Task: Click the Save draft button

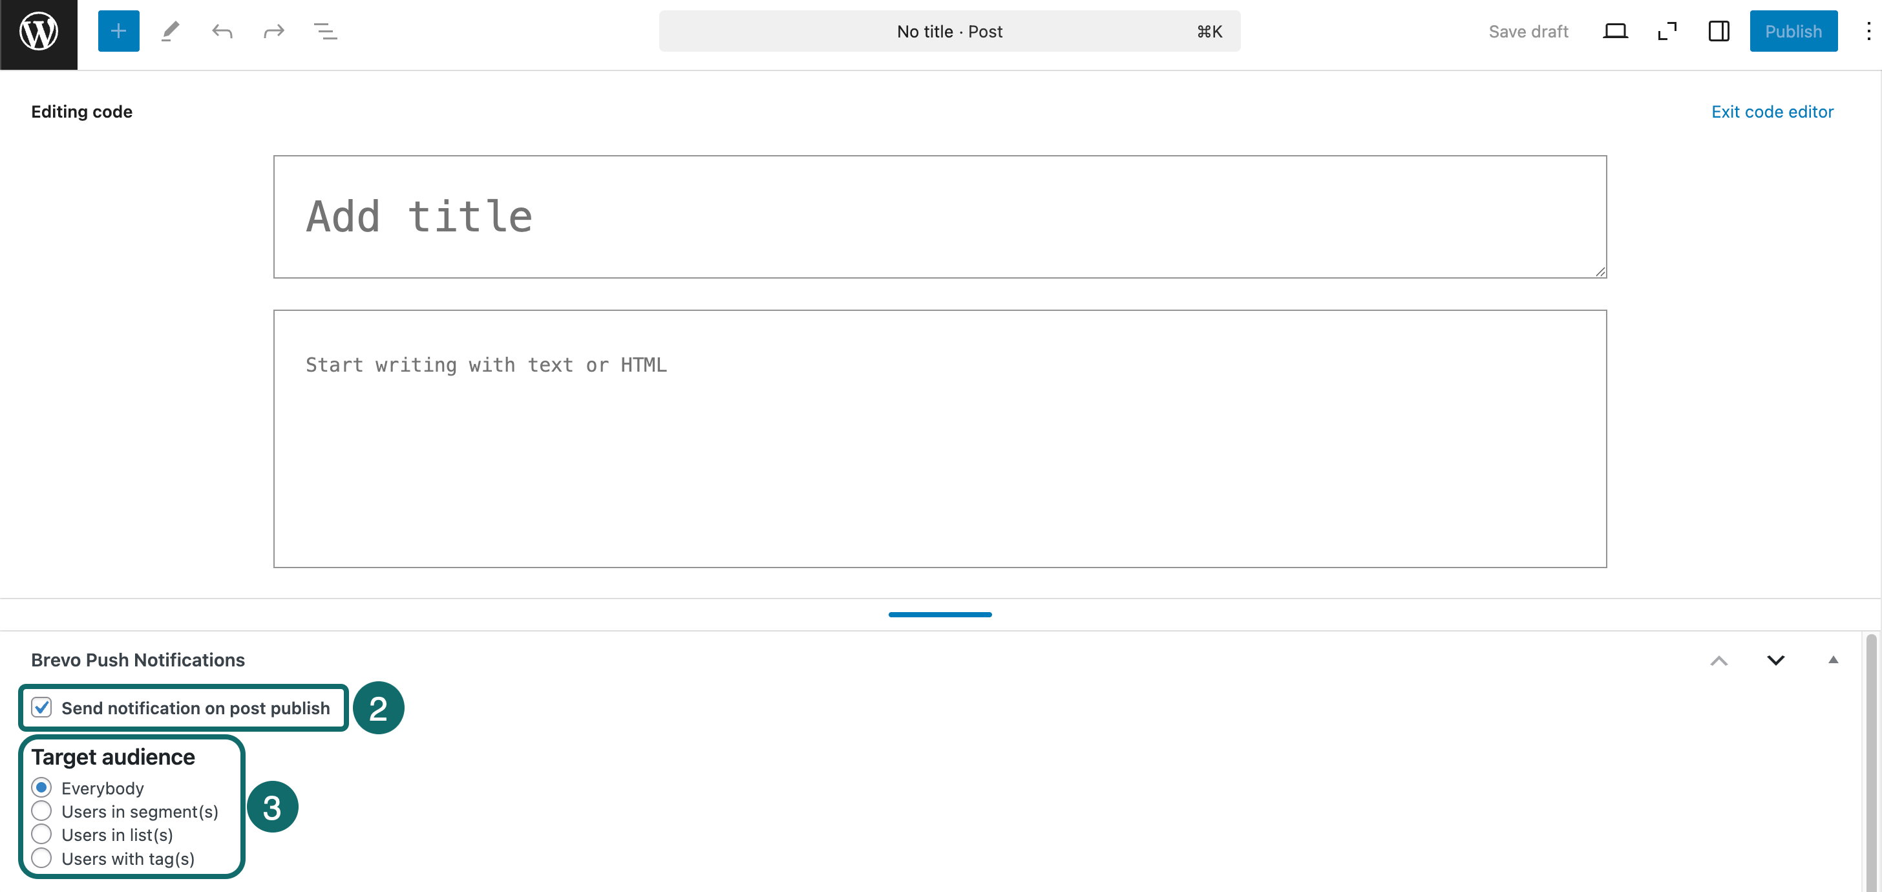Action: [x=1528, y=32]
